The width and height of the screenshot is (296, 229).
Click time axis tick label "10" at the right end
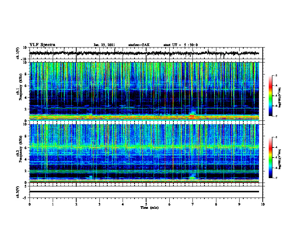click(x=263, y=204)
